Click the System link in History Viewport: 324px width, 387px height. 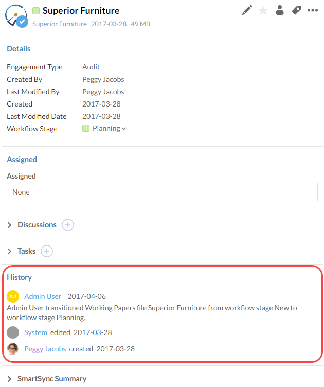(x=35, y=332)
